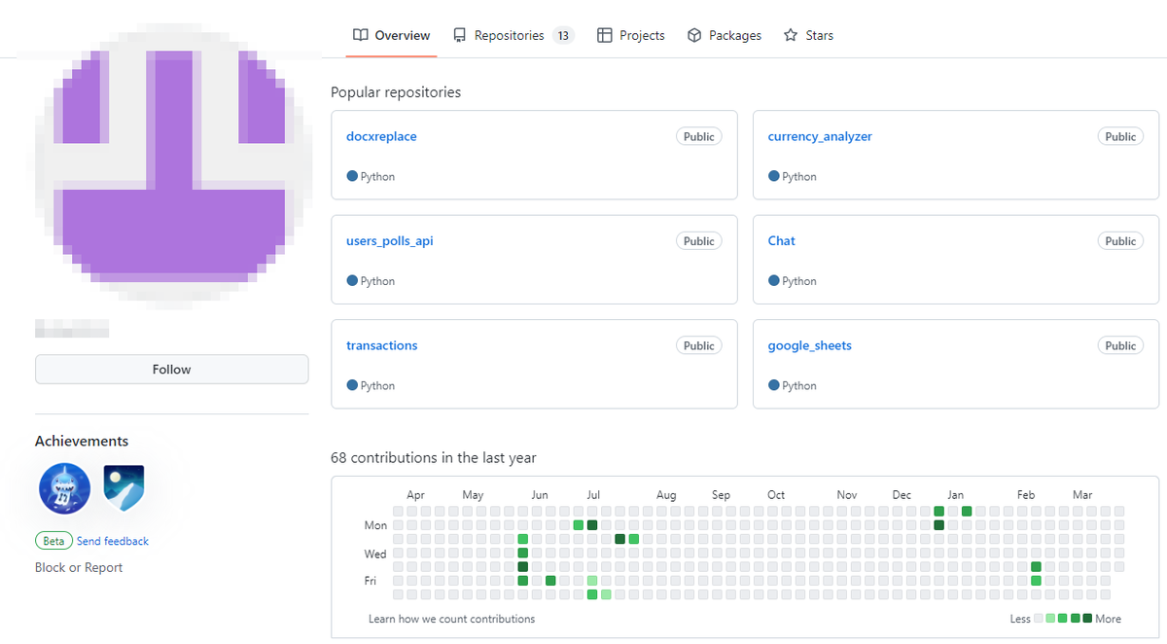This screenshot has height=644, width=1167.
Task: Click the Send feedback link
Action: click(113, 541)
